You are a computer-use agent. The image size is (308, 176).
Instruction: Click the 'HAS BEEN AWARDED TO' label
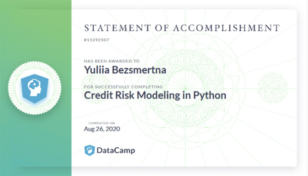tap(112, 61)
